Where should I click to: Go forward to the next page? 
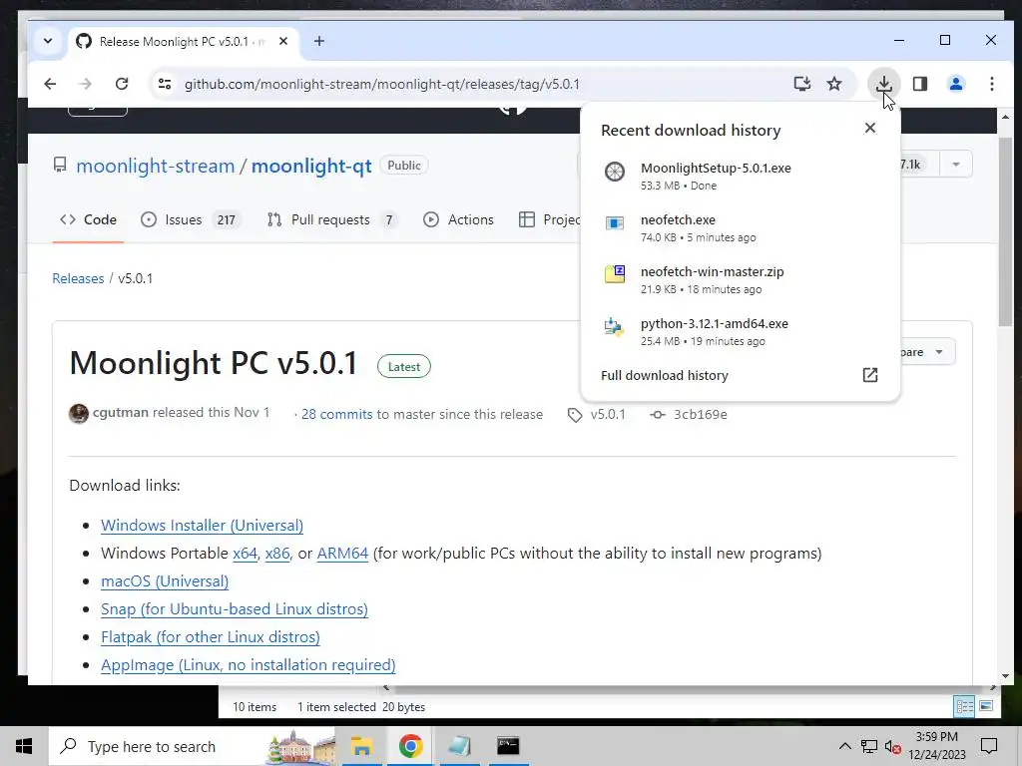(x=86, y=84)
